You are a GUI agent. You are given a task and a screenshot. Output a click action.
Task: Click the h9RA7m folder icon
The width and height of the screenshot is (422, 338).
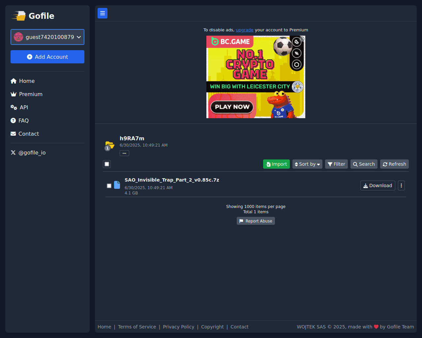(110, 145)
